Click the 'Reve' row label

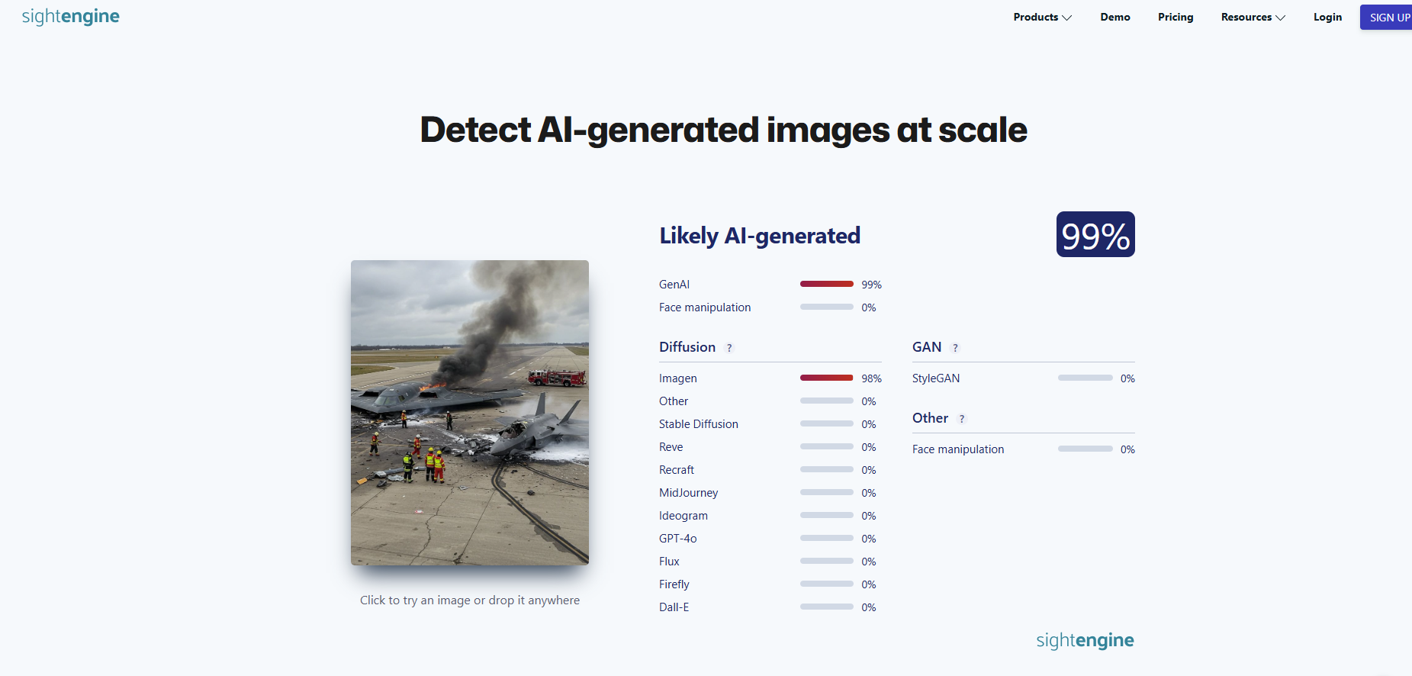[x=671, y=447]
